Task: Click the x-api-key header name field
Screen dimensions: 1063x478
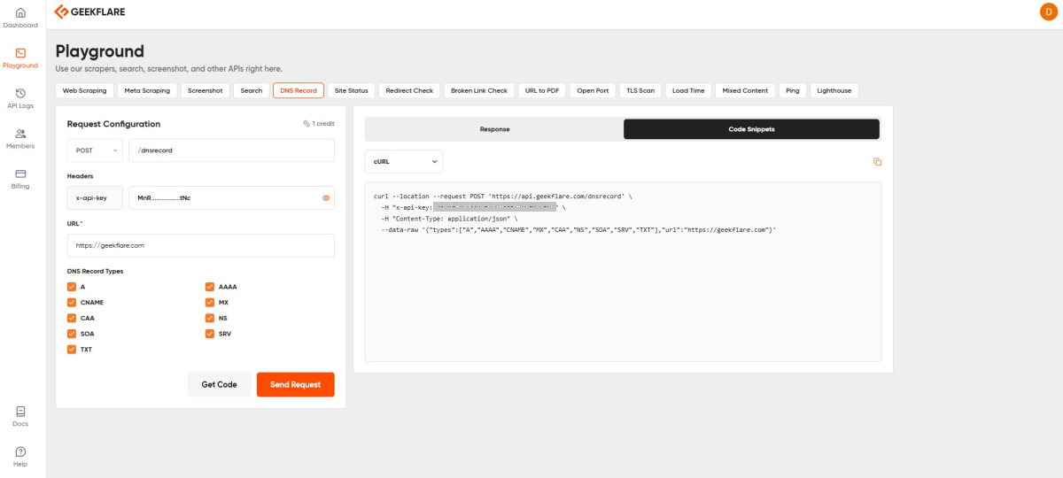Action: [x=95, y=197]
